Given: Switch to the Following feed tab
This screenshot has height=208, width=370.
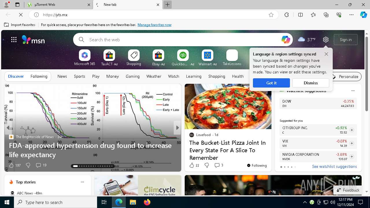Looking at the screenshot, I should click(39, 77).
